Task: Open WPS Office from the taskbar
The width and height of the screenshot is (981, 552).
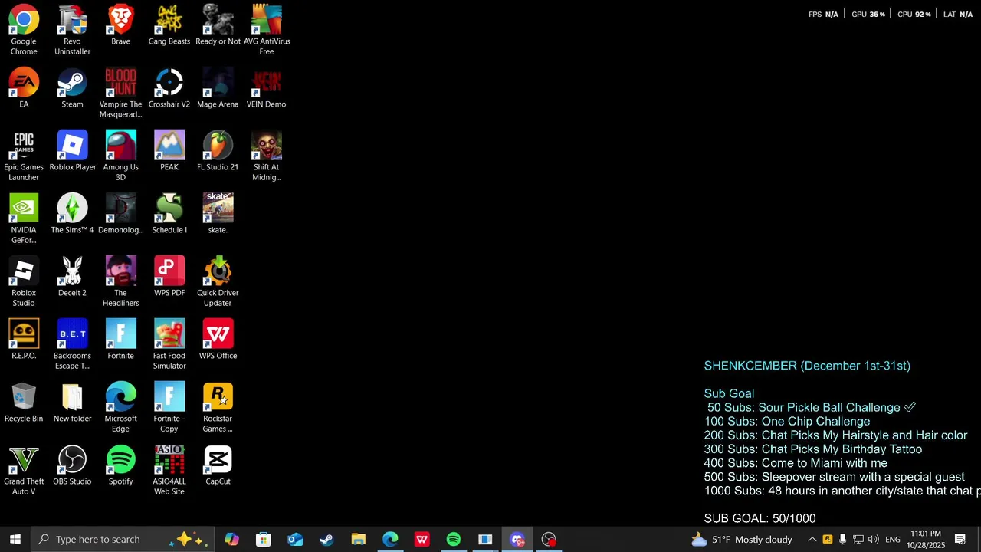Action: coord(422,539)
